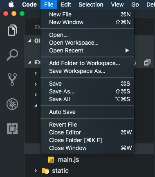
Task: Open the View menu
Action: (x=117, y=5)
